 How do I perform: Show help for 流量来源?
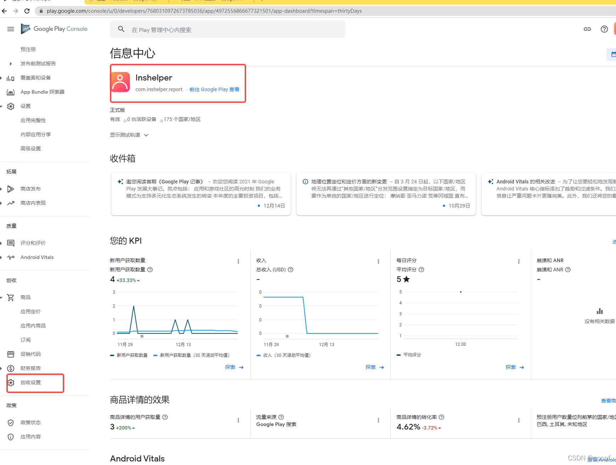(281, 417)
